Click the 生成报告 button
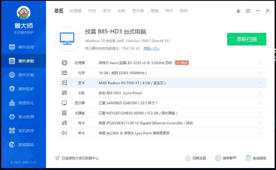The height and width of the screenshot is (170, 276). (x=256, y=158)
